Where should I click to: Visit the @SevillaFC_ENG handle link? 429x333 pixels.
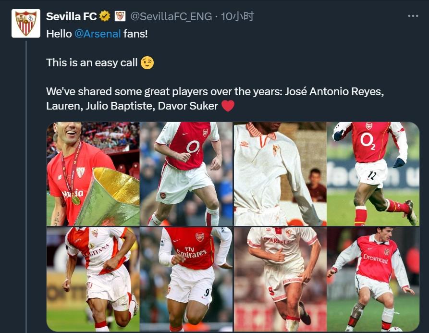[171, 16]
